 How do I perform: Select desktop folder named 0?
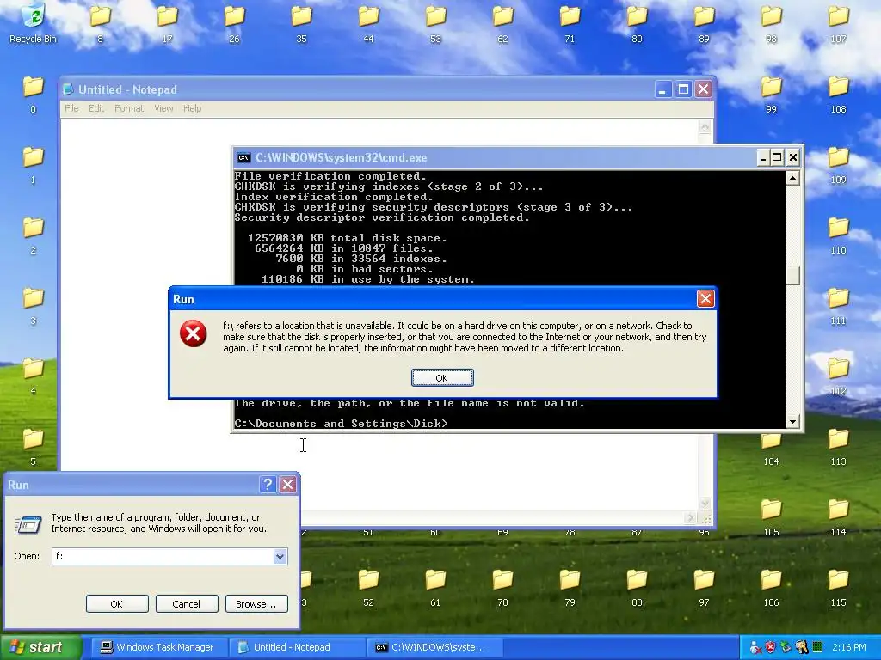tap(34, 94)
